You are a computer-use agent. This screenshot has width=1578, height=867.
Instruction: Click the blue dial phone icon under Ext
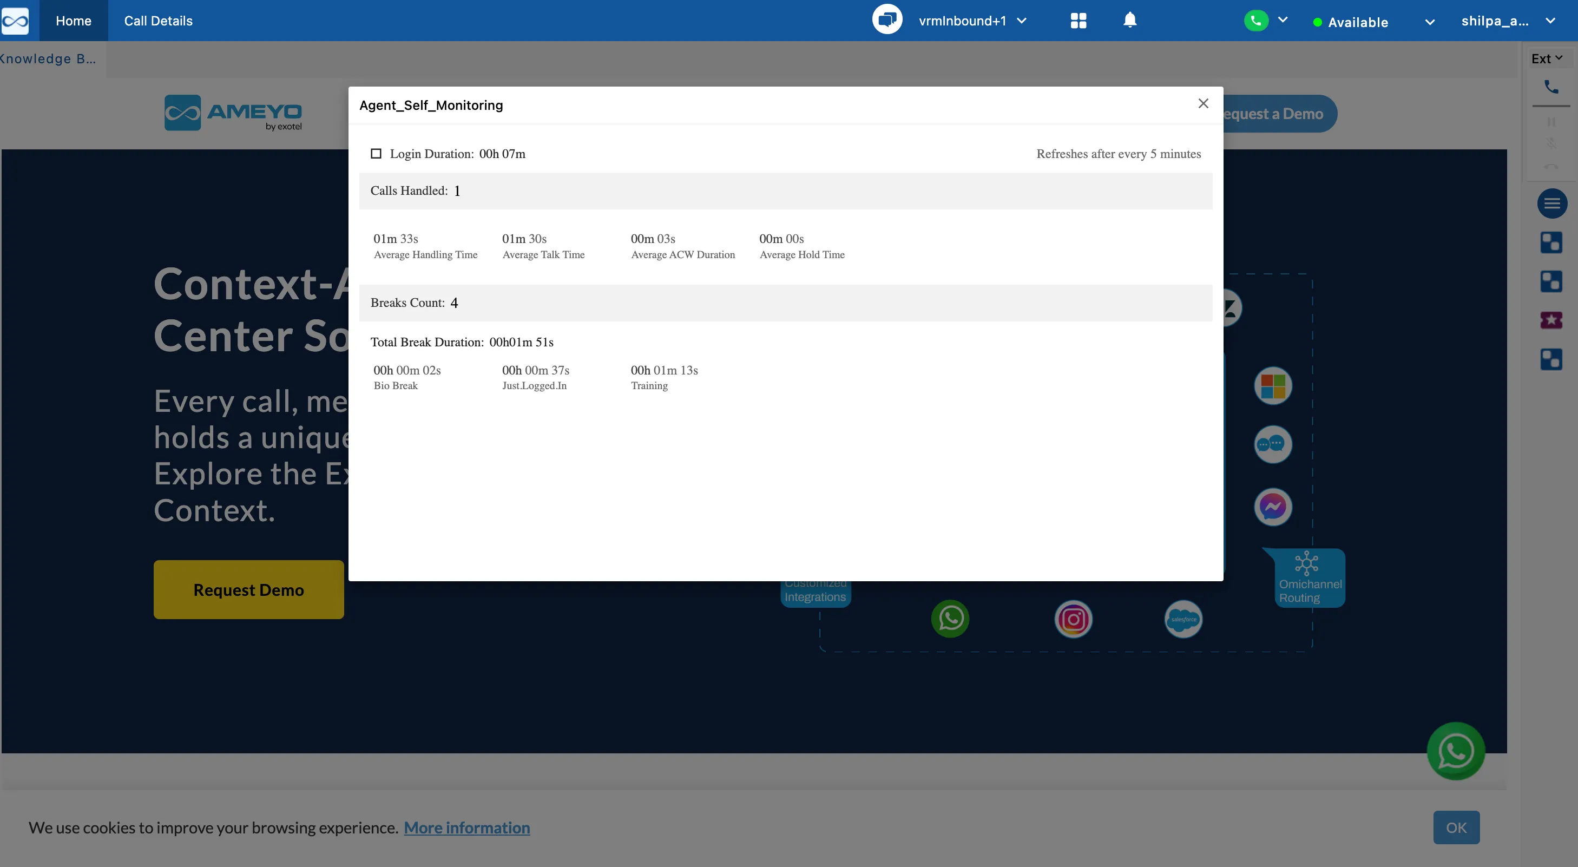click(x=1551, y=87)
